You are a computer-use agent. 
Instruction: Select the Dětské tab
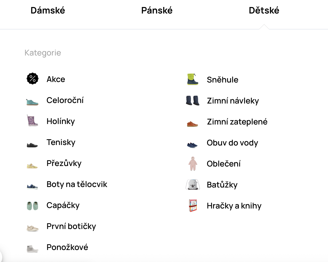[x=264, y=10]
